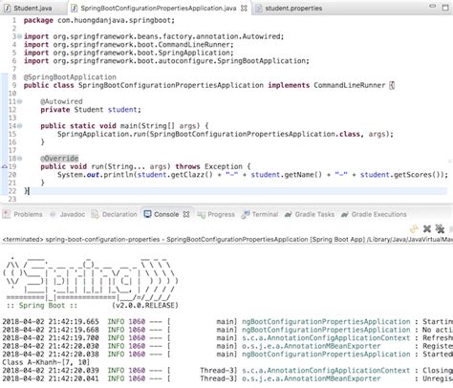Collapse the import block fold marker at line 3
This screenshot has width=453, height=388.
tap(20, 36)
